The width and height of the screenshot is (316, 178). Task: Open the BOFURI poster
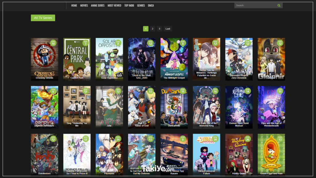pos(142,155)
